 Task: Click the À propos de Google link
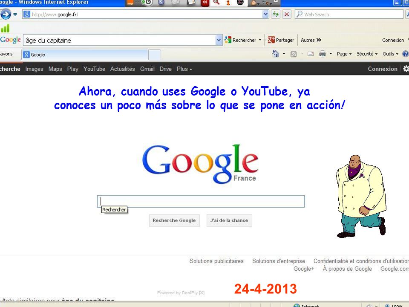[x=347, y=269]
